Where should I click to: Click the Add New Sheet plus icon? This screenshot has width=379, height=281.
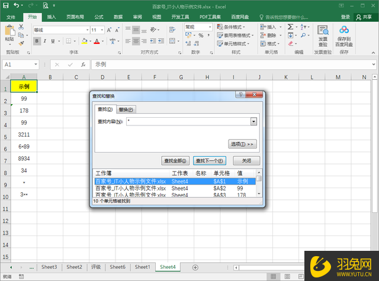[x=195, y=267]
